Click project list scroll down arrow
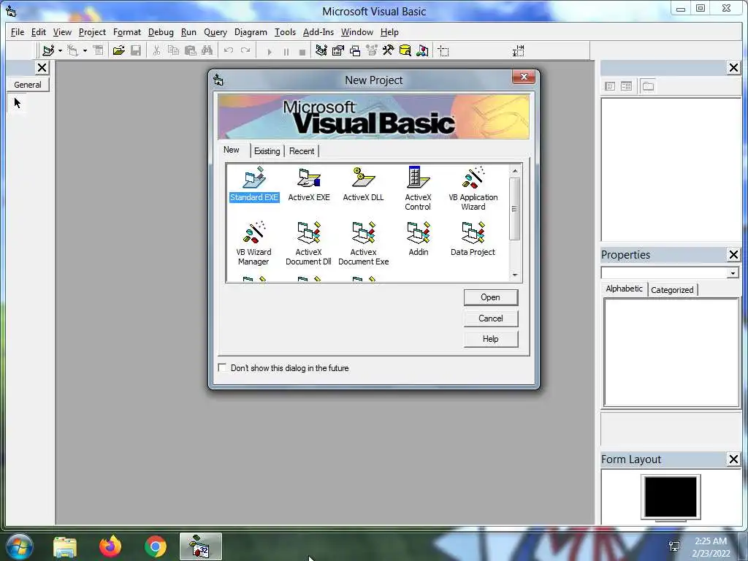This screenshot has width=748, height=561. 515,275
